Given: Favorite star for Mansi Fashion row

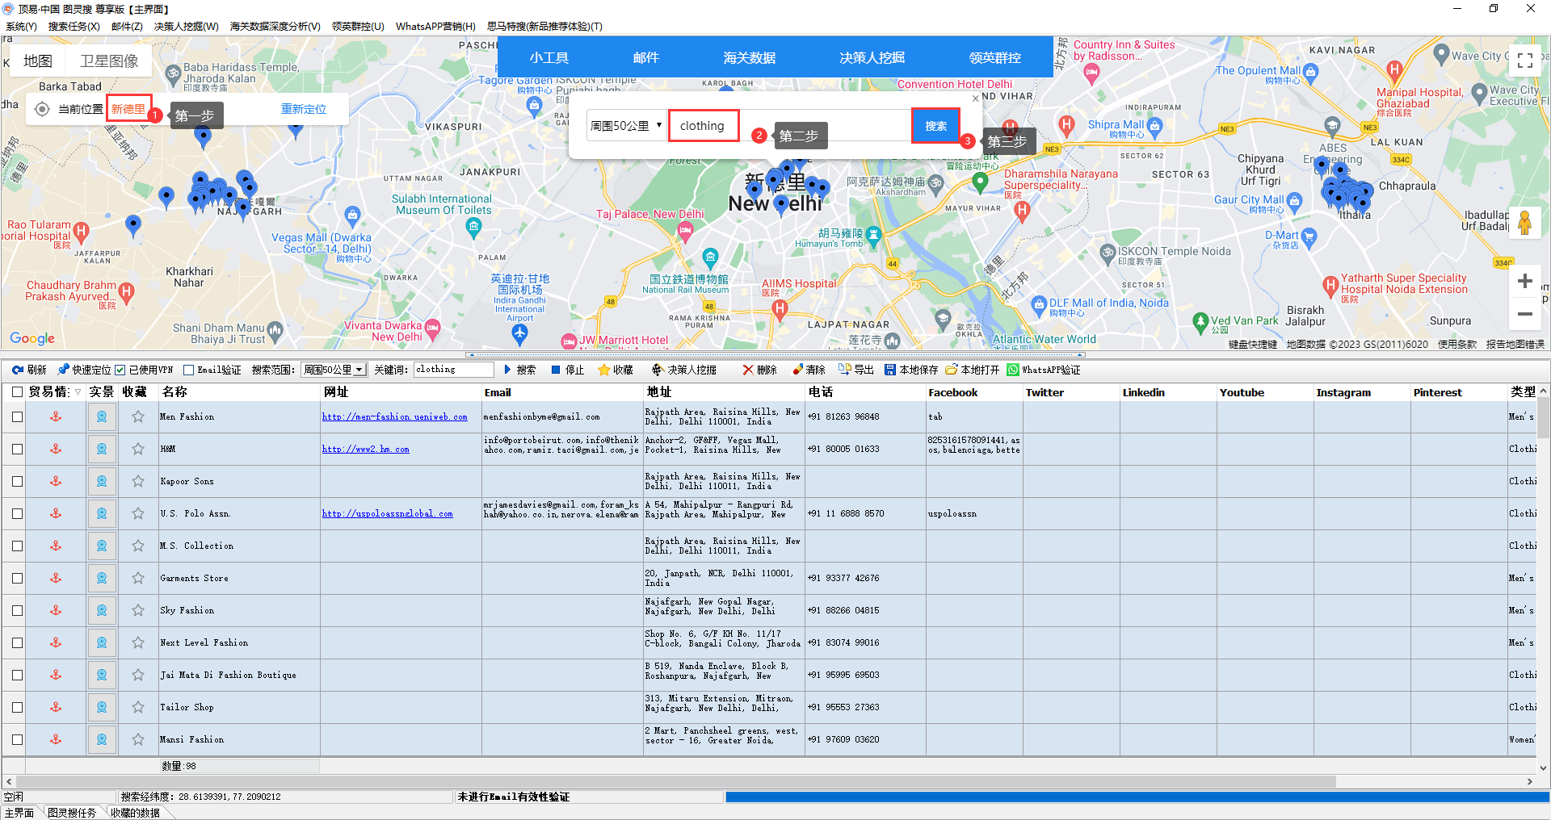Looking at the screenshot, I should [x=138, y=739].
